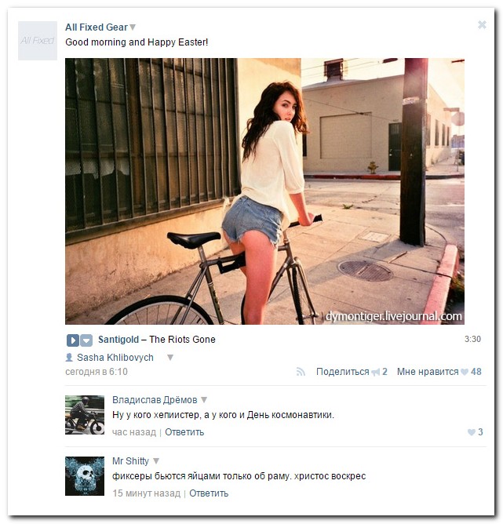Open the dropdown next to Владислав Дрёмов

pyautogui.click(x=204, y=400)
